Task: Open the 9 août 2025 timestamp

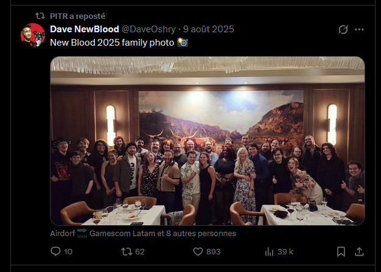Action: click(208, 29)
